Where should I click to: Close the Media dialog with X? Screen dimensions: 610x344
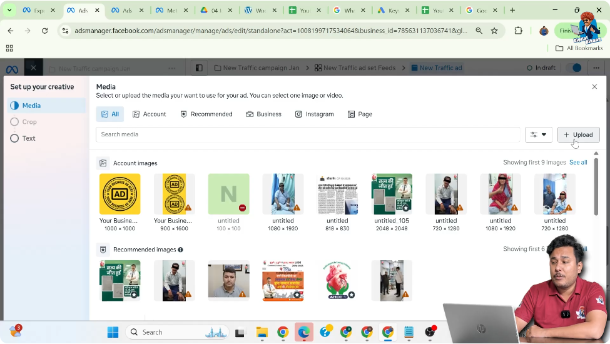point(594,87)
